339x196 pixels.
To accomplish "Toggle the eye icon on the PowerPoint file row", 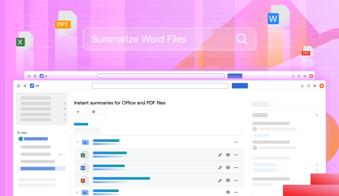I will tap(228, 180).
